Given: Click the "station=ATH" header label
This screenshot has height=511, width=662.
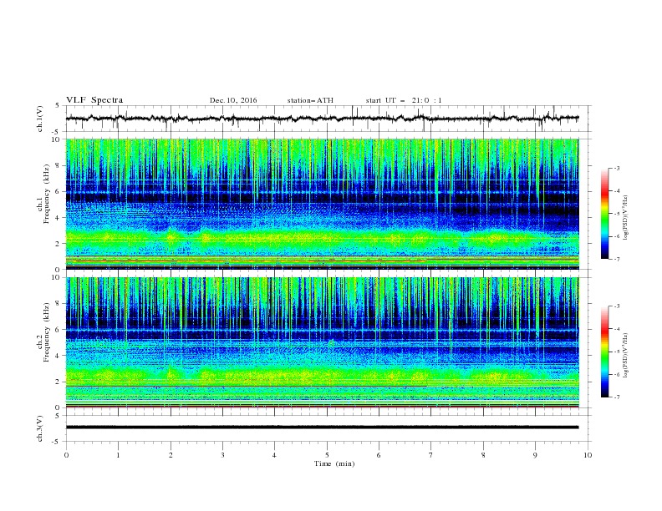Looking at the screenshot, I should click(x=310, y=100).
